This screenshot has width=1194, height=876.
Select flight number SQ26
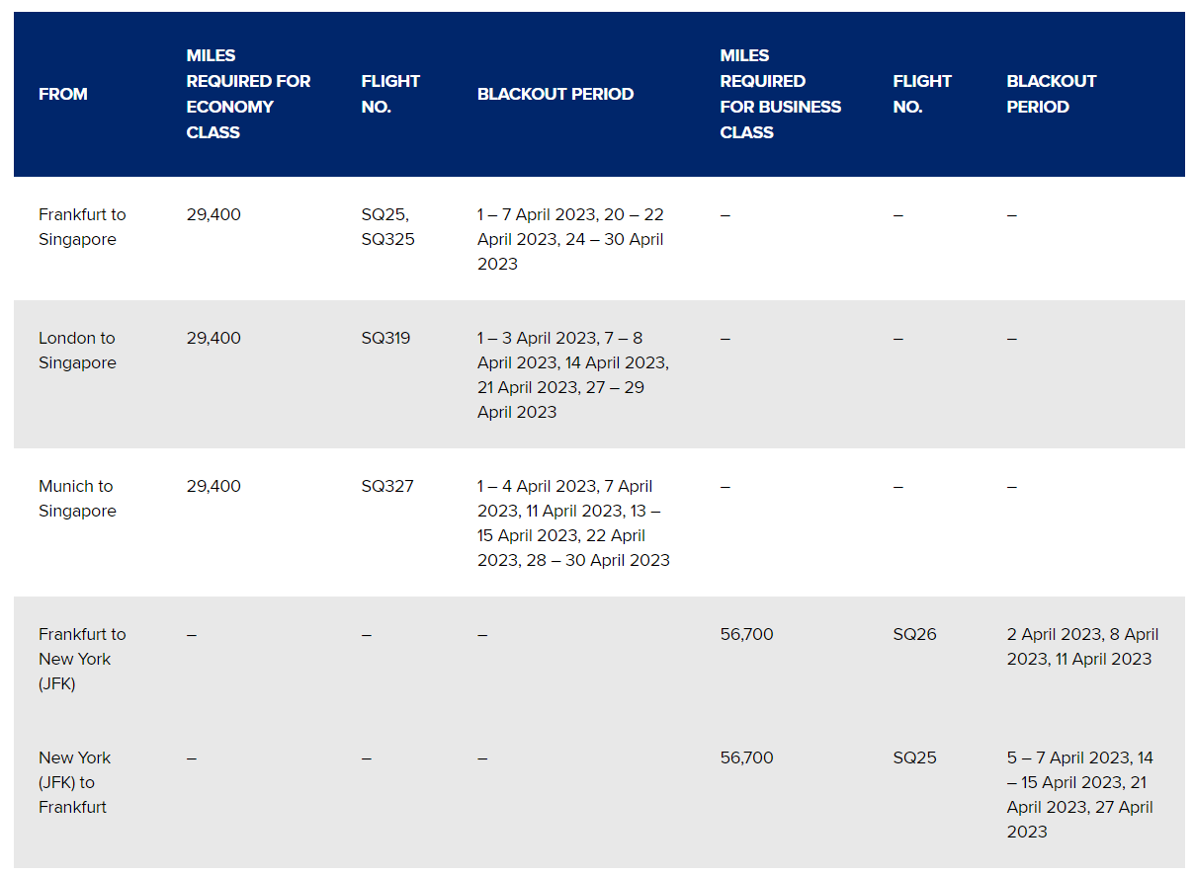click(x=914, y=634)
